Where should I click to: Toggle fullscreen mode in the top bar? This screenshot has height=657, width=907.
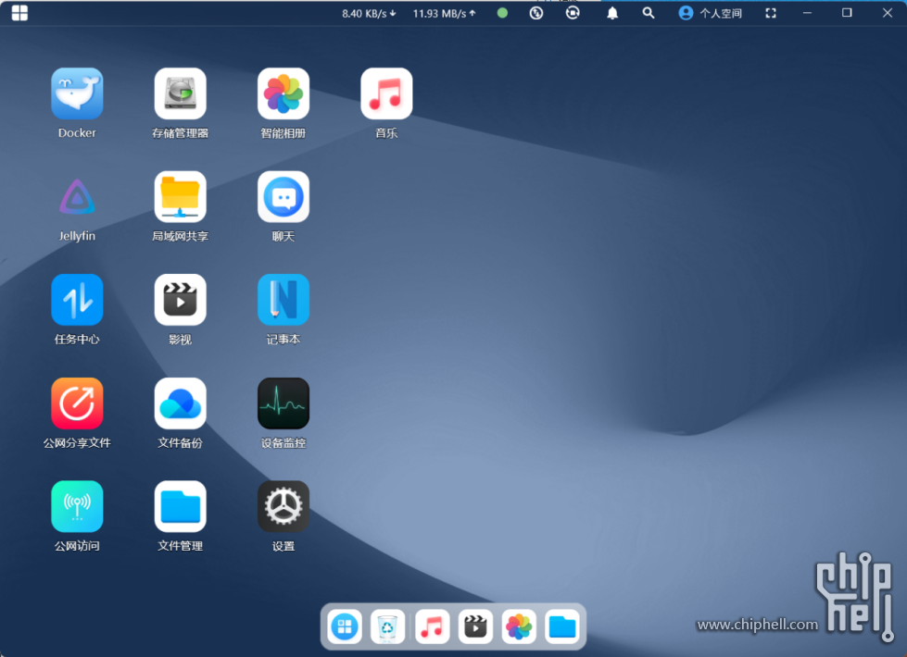[x=771, y=13]
